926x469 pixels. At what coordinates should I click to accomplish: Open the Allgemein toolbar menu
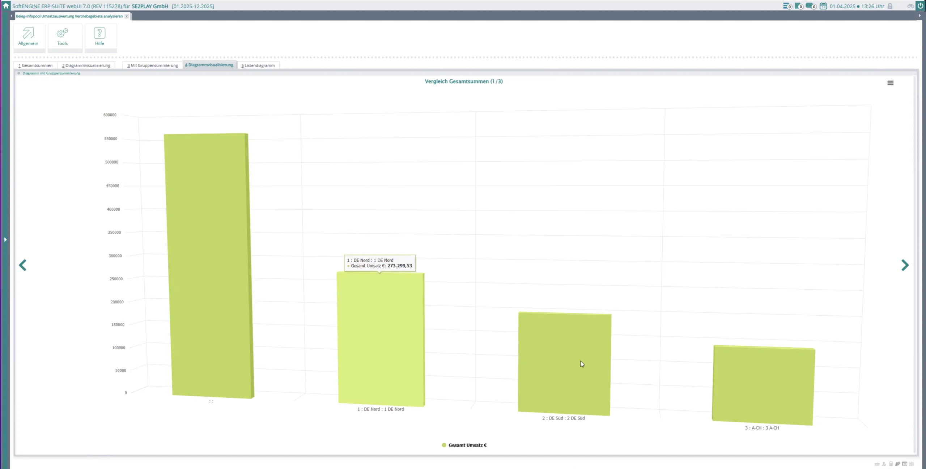pyautogui.click(x=28, y=37)
